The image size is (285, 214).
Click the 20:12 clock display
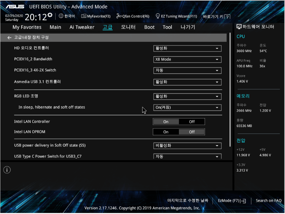click(x=36, y=17)
